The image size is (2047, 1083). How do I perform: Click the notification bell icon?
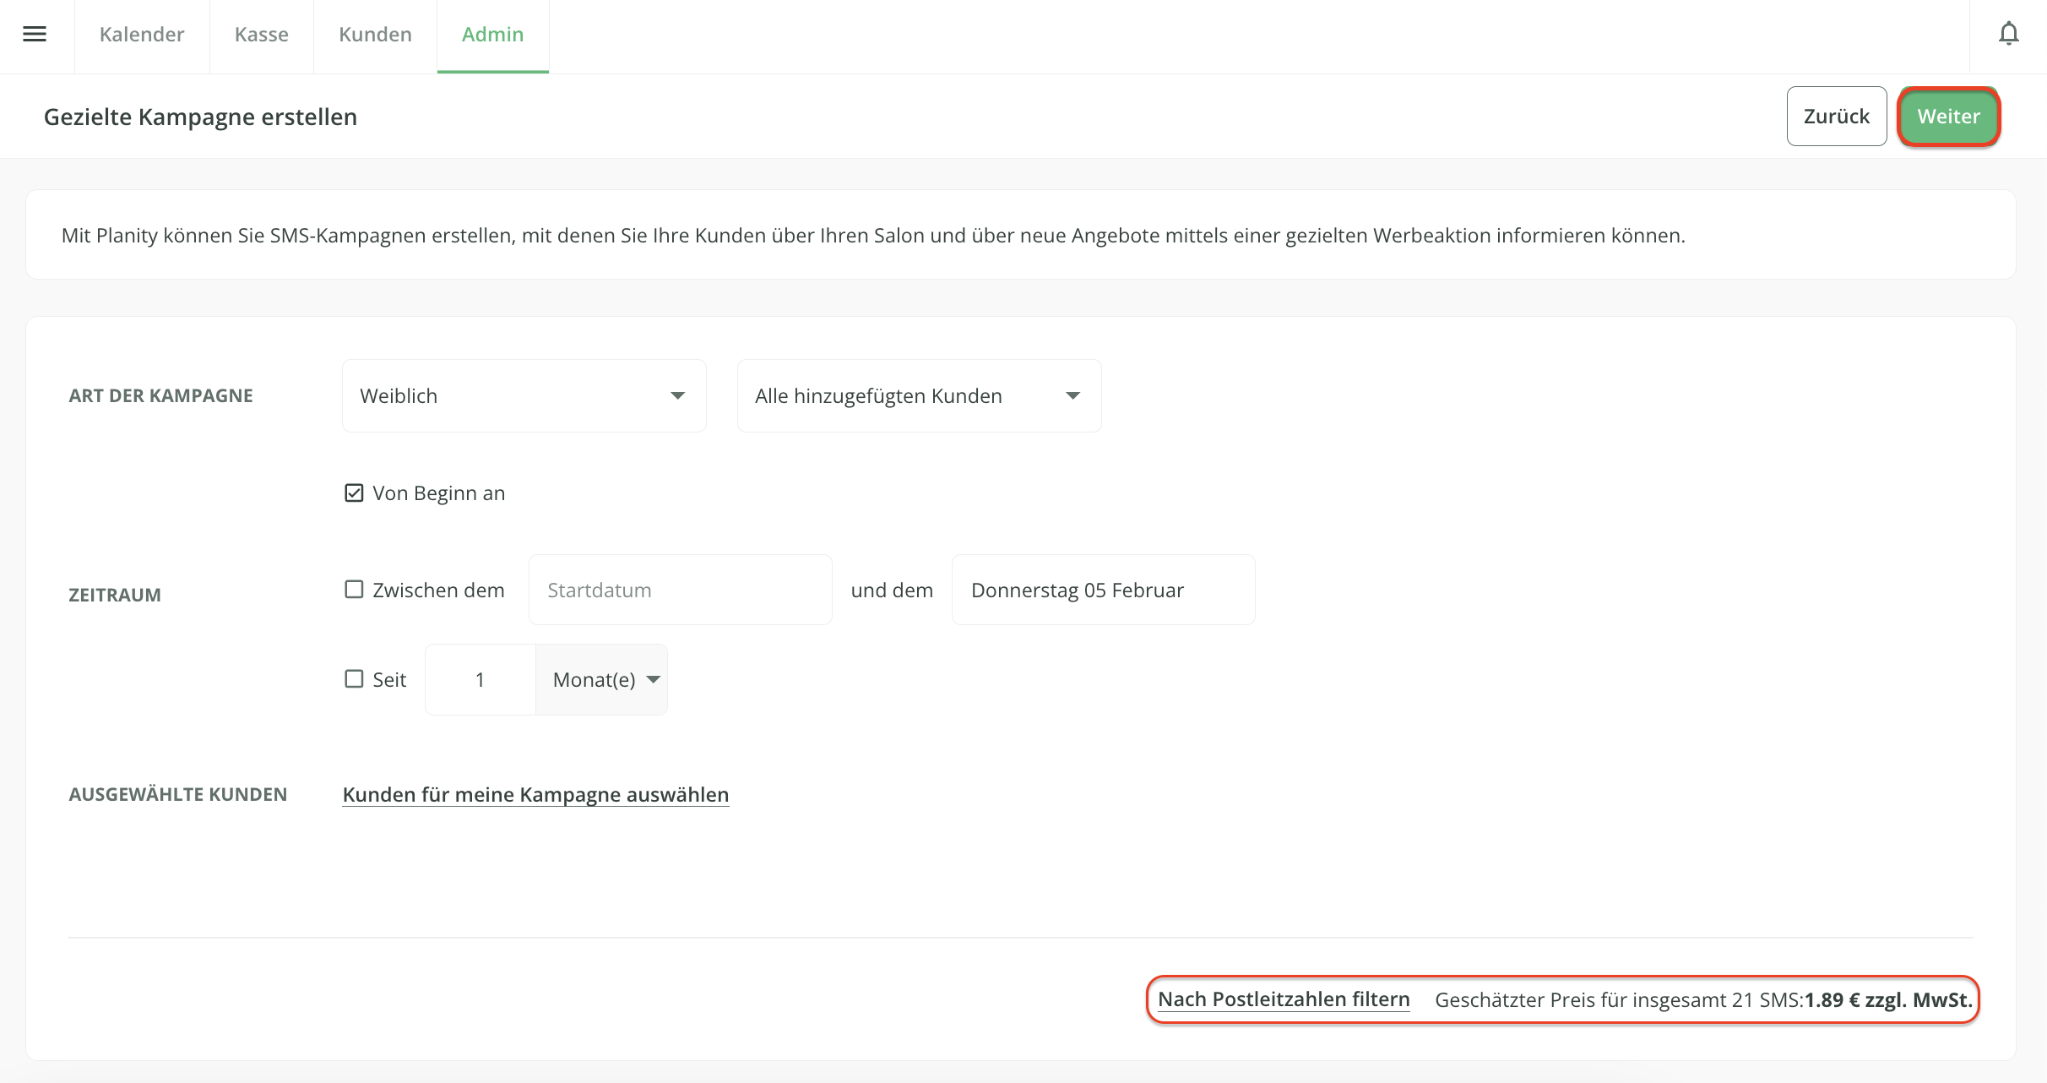tap(2009, 34)
